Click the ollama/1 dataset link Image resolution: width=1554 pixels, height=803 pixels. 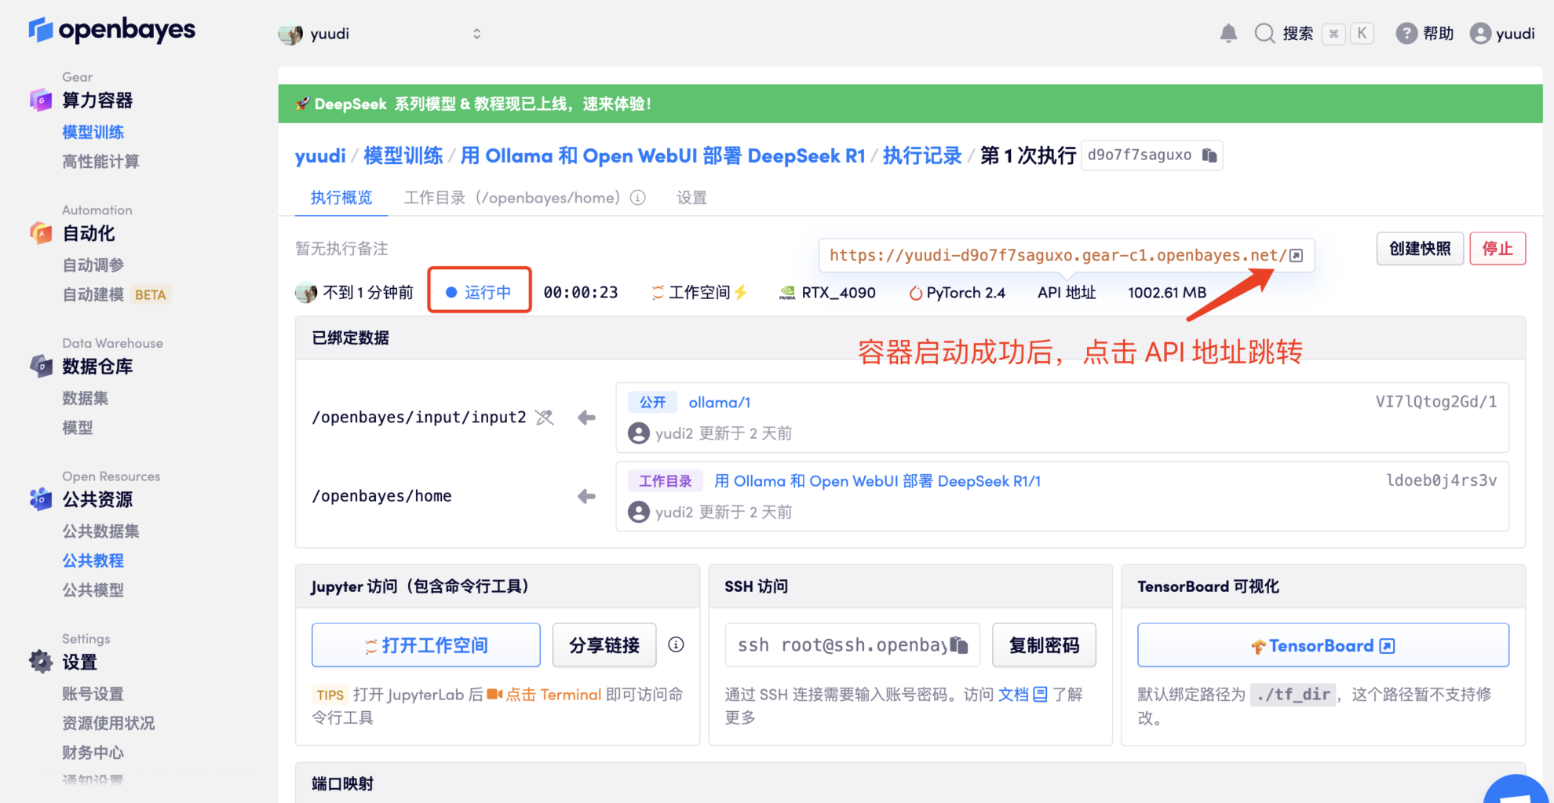[x=719, y=403]
